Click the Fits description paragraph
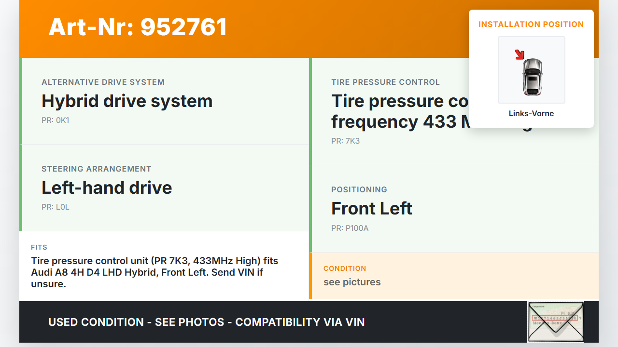 click(154, 272)
